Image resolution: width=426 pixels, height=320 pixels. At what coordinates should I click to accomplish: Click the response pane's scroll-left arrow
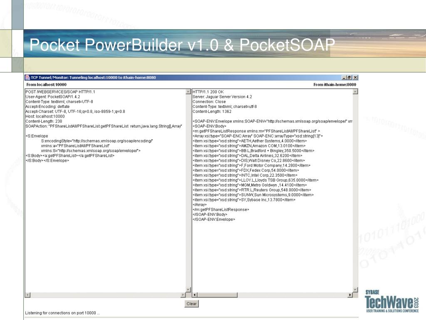(x=195, y=295)
